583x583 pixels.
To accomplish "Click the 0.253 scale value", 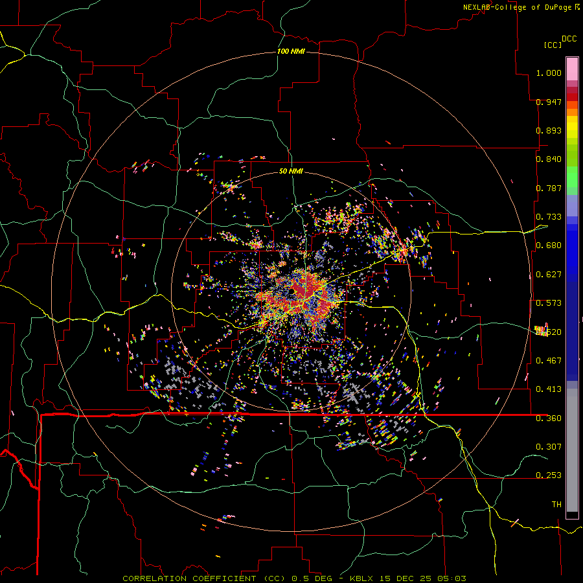I will coord(549,475).
